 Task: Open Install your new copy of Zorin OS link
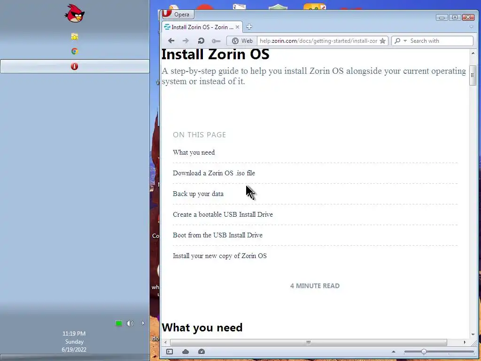[x=220, y=256]
